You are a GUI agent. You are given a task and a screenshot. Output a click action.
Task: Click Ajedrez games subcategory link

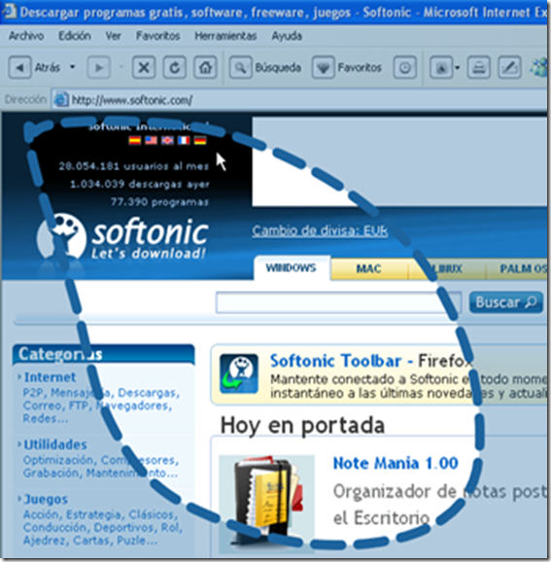click(x=45, y=541)
